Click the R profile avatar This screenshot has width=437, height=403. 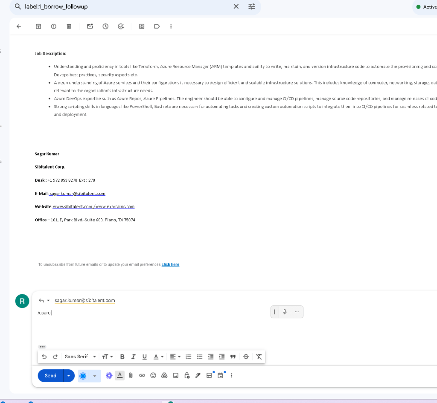click(22, 301)
